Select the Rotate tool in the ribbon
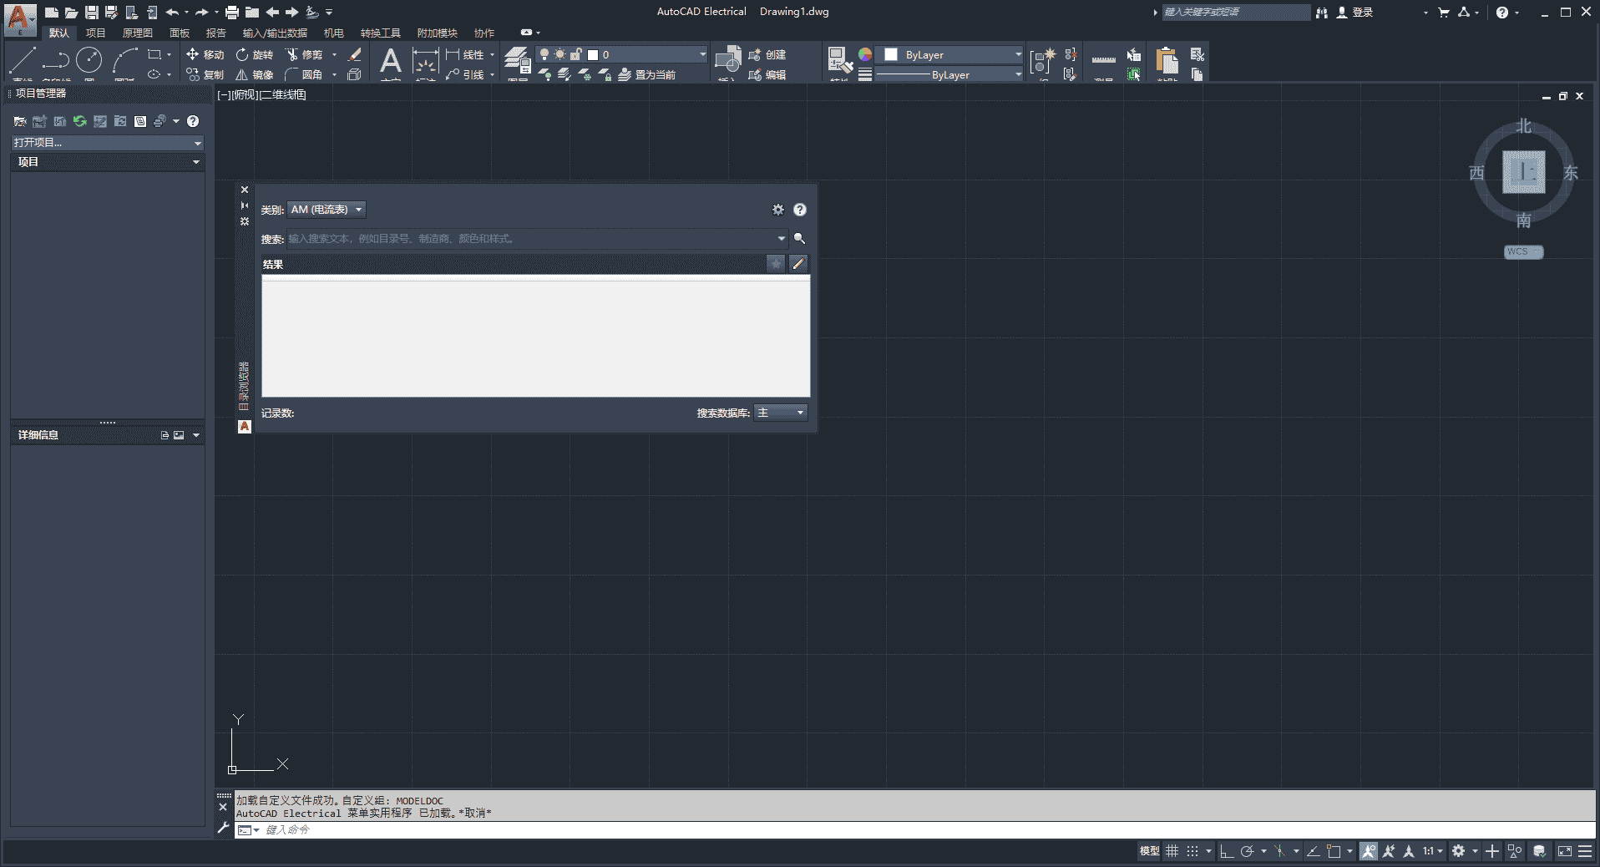This screenshot has height=867, width=1600. pos(255,54)
